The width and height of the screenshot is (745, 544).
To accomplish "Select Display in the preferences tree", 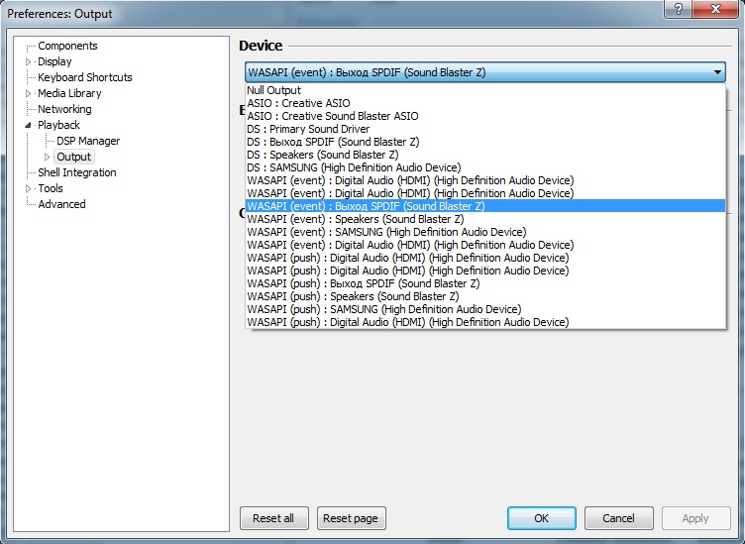I will click(54, 61).
